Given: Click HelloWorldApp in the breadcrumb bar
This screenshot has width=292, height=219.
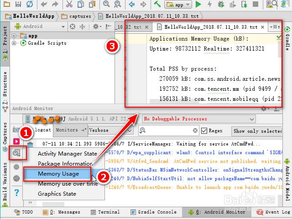Looking at the screenshot, I should [30, 16].
